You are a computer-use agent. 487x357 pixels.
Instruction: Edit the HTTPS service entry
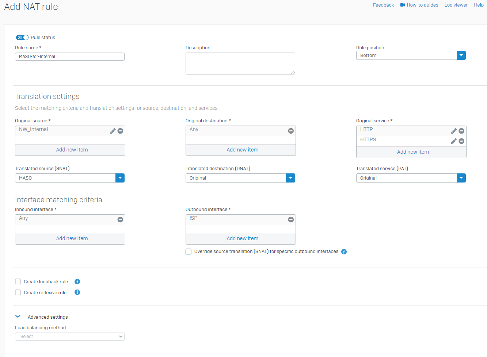(x=454, y=141)
